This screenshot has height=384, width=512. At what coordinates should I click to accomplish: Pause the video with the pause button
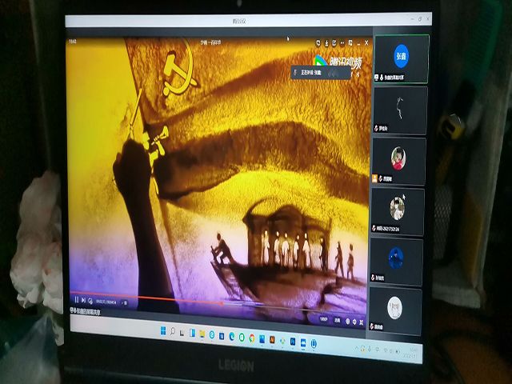pos(77,299)
